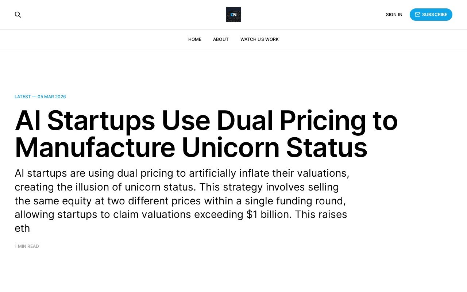467x292 pixels.
Task: Click the '1 MIN READ' label
Action: coord(27,246)
